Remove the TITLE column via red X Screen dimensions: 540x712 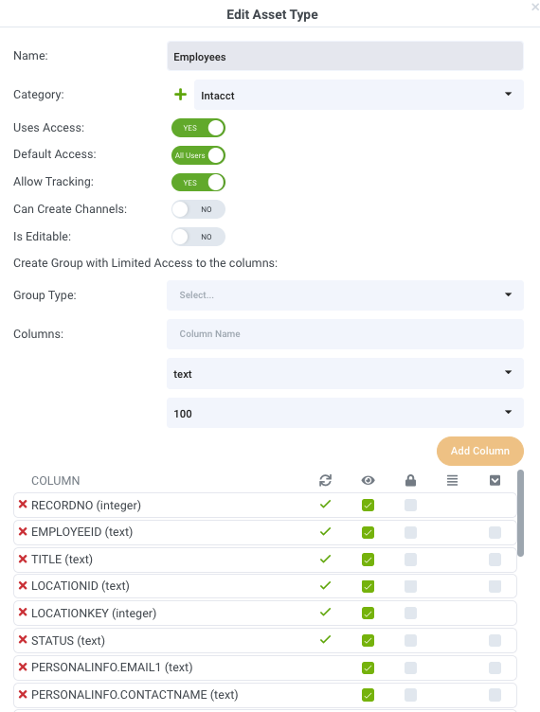23,559
